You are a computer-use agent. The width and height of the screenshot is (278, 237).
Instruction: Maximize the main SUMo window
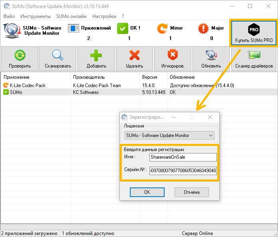tap(250, 6)
